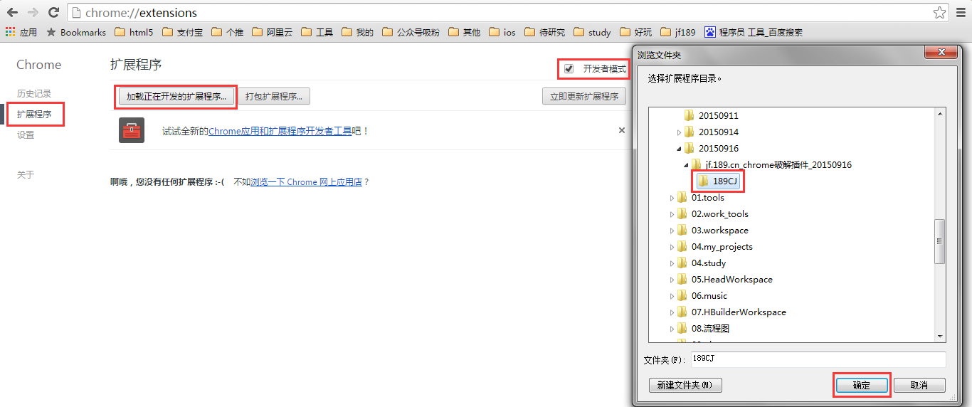Open 关于 in Chrome sidebar
This screenshot has height=407, width=972.
click(26, 175)
